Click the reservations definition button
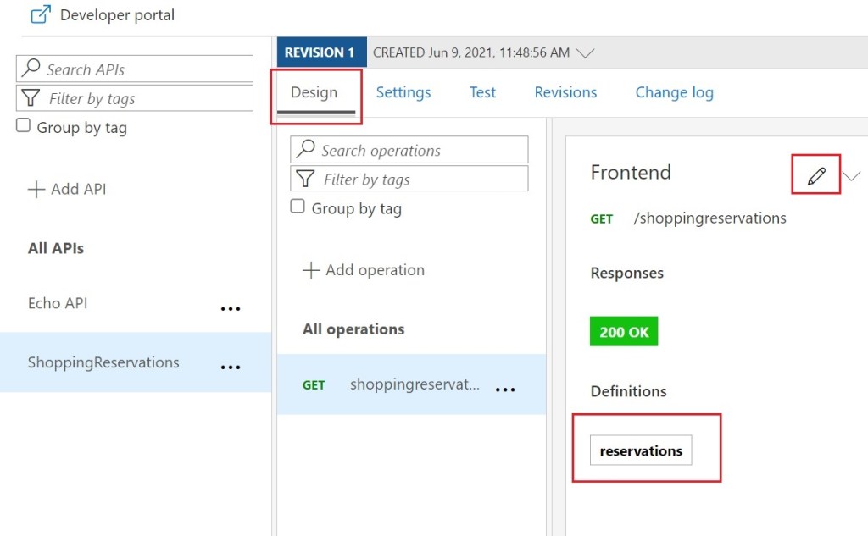 641,450
